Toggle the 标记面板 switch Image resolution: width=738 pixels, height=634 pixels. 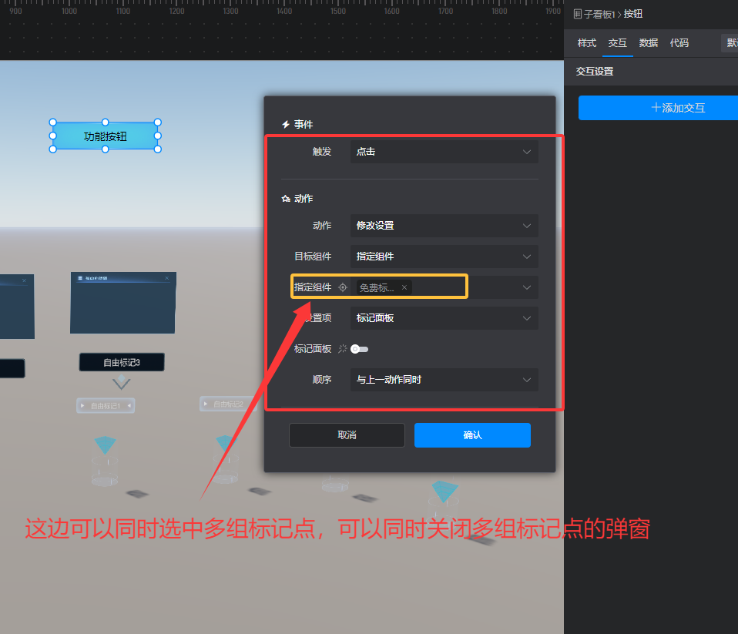pyautogui.click(x=360, y=349)
